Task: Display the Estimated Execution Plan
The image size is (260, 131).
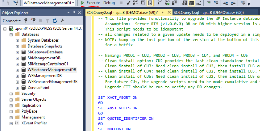Action: click(x=136, y=3)
